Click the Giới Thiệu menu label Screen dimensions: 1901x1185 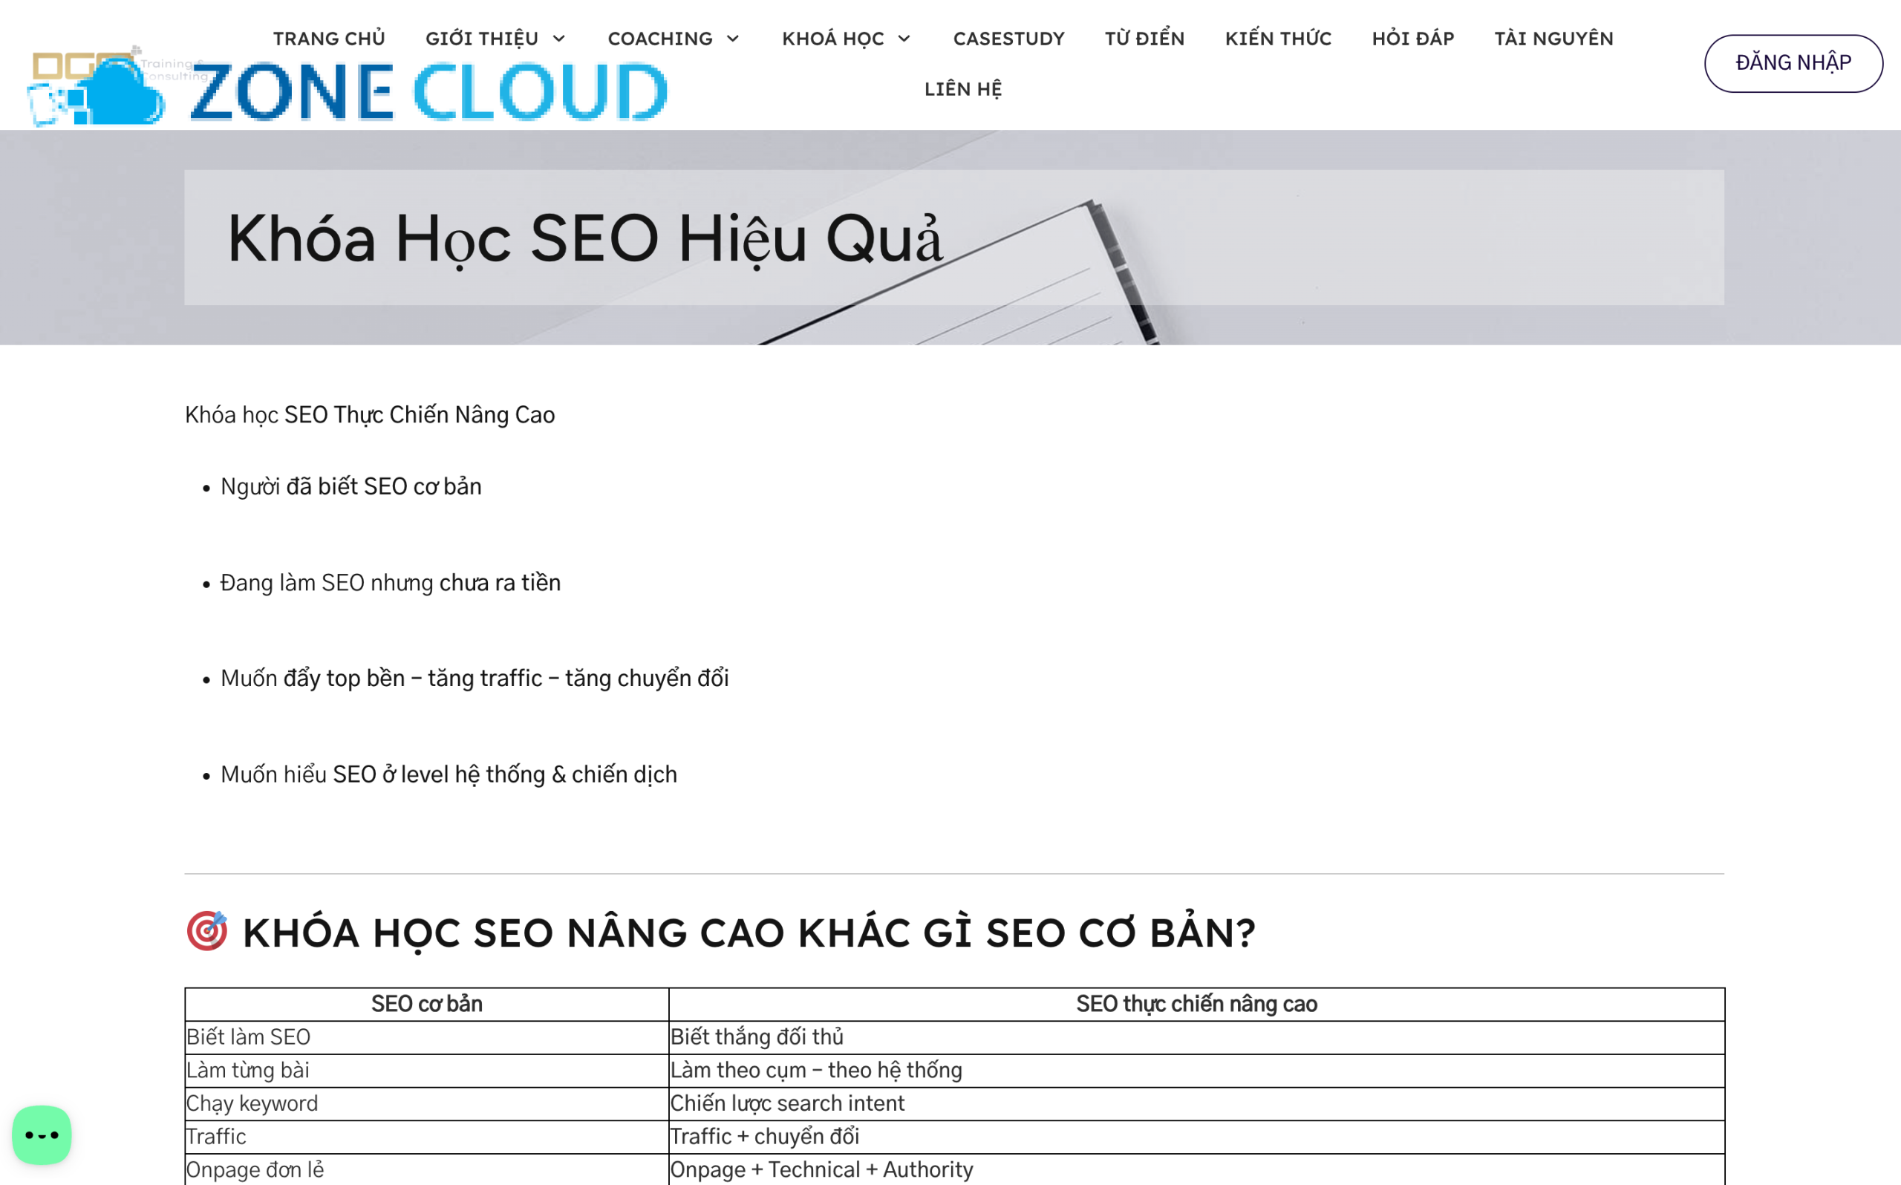click(x=481, y=39)
